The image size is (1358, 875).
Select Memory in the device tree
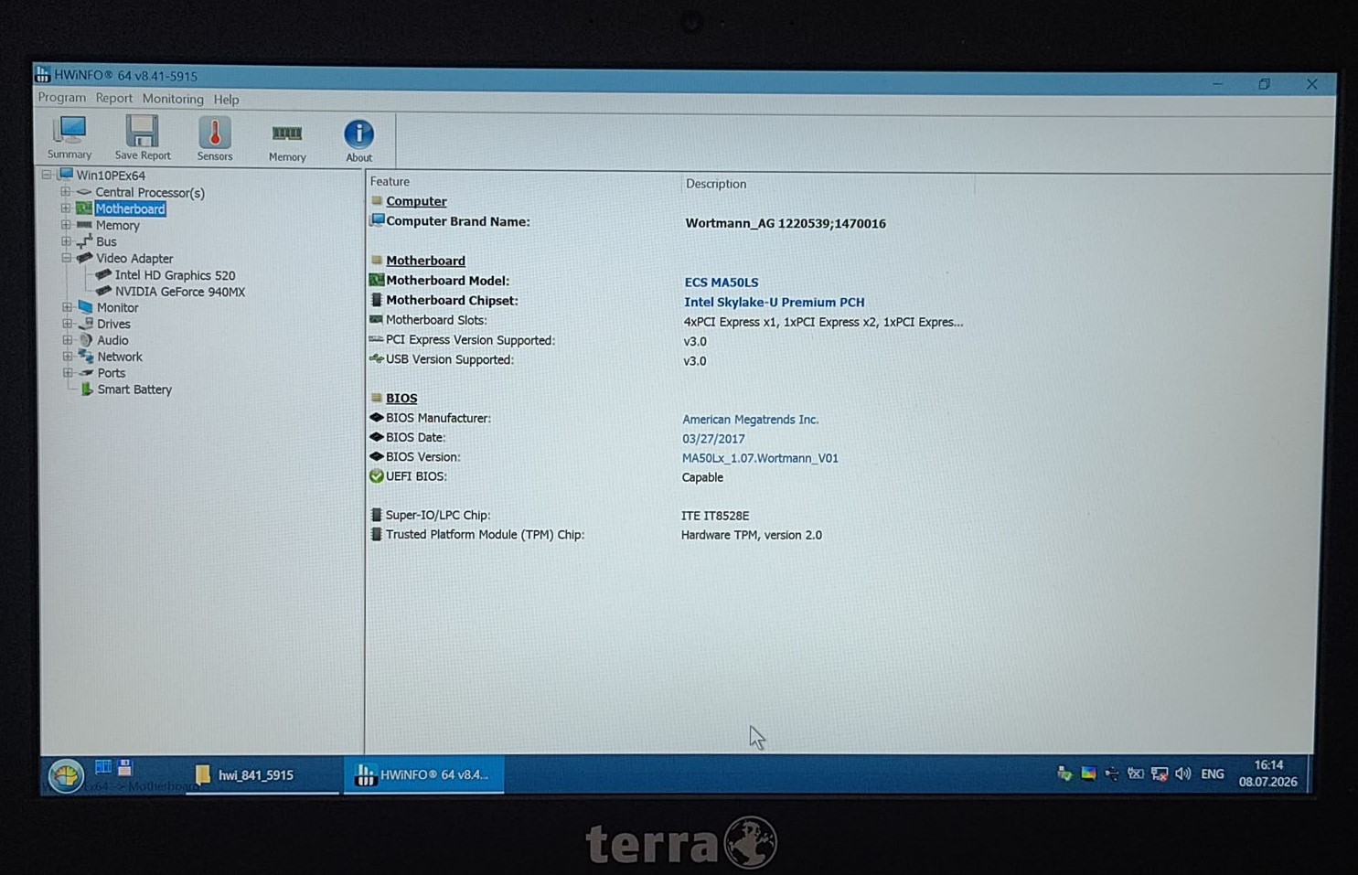pos(118,226)
